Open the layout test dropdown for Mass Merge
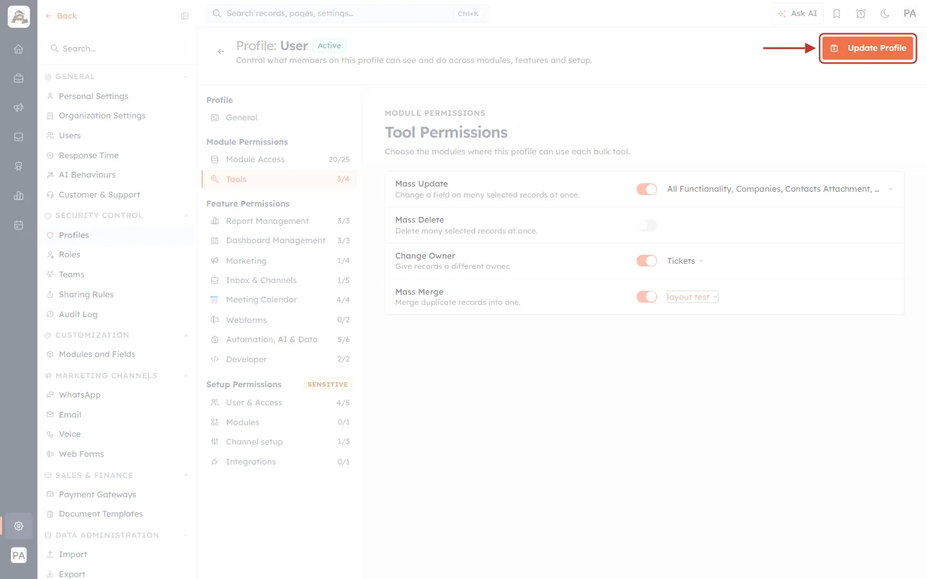The image size is (927, 579). pos(692,297)
